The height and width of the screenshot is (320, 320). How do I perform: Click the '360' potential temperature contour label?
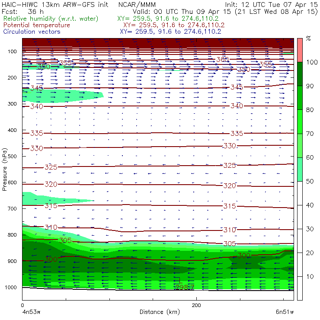pyautogui.click(x=222, y=60)
